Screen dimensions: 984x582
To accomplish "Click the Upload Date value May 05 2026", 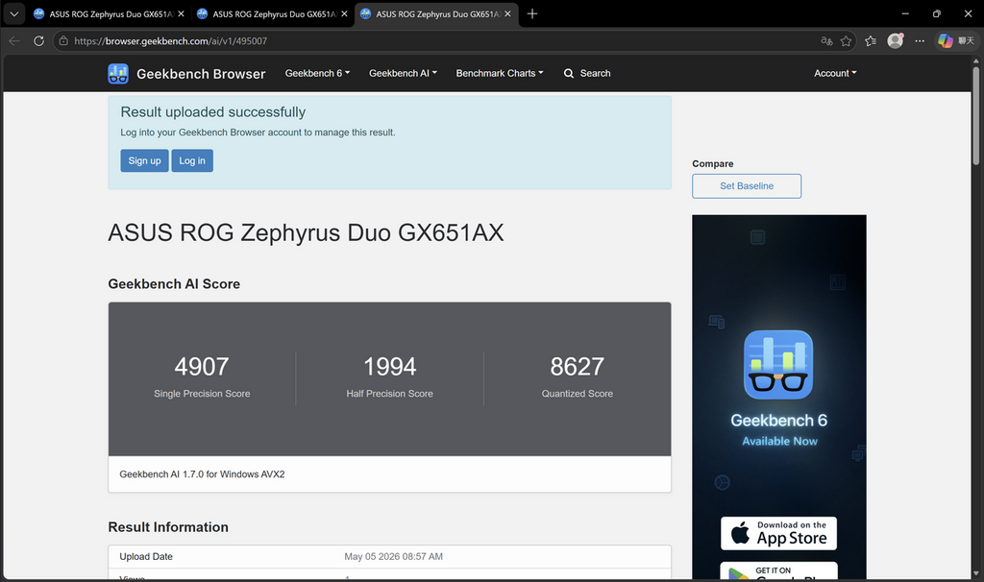I will [x=393, y=556].
